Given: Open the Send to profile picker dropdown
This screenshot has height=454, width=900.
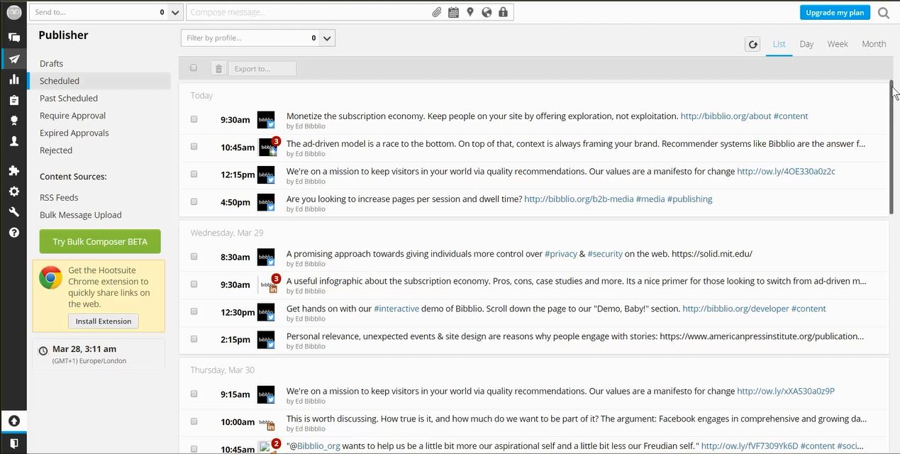Looking at the screenshot, I should pos(175,12).
